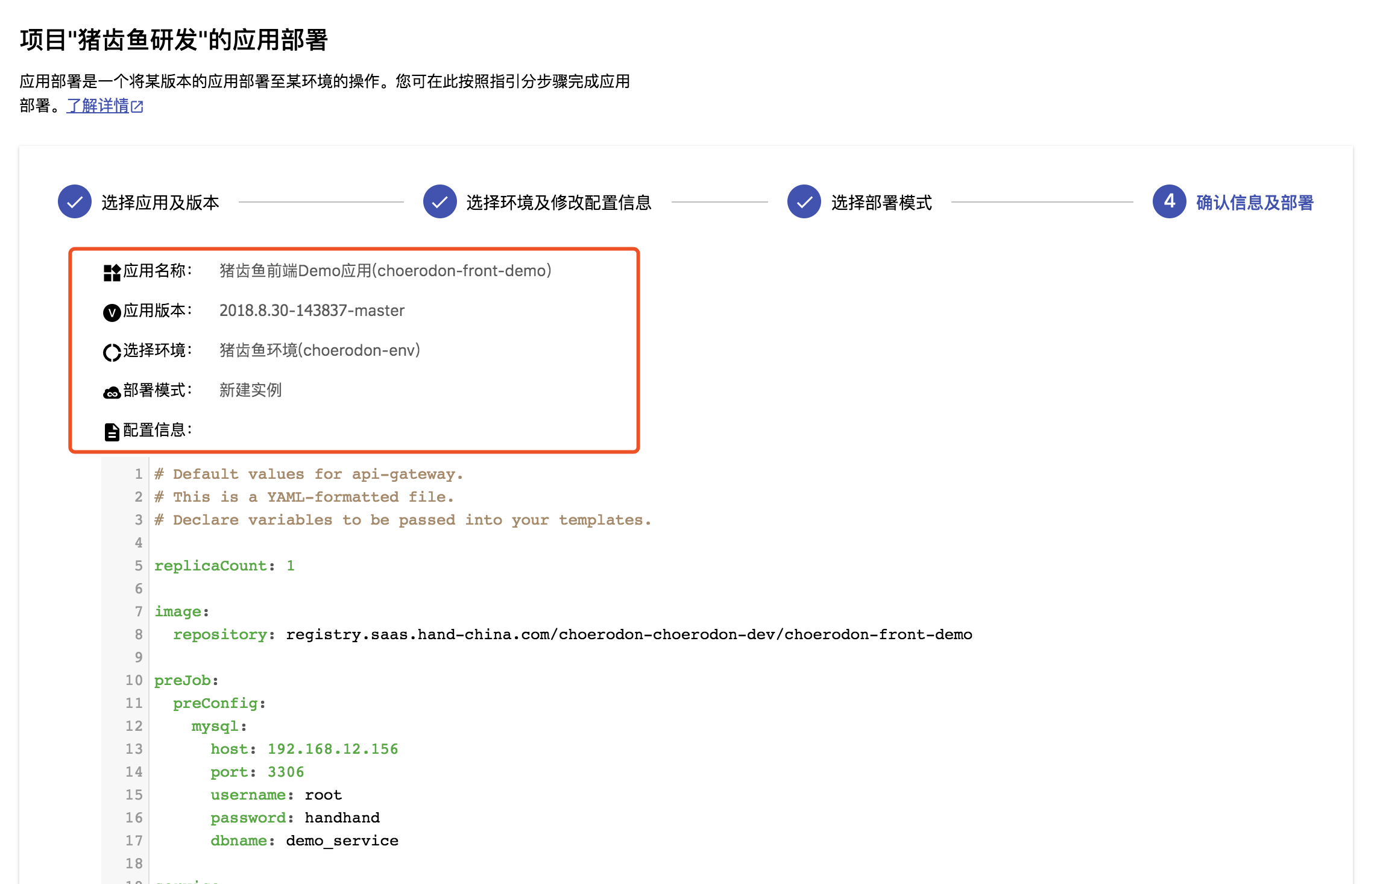
Task: Click the mysql: key line
Action: point(219,726)
